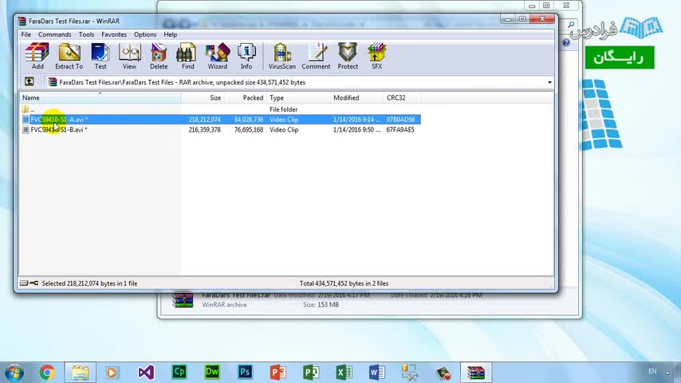Viewport: 681px width, 383px height.
Task: Open the Commands menu
Action: [x=55, y=34]
